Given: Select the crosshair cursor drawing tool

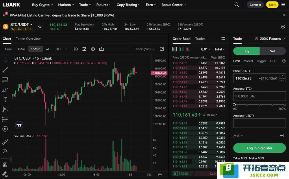Looking at the screenshot, I should click(x=5, y=60).
